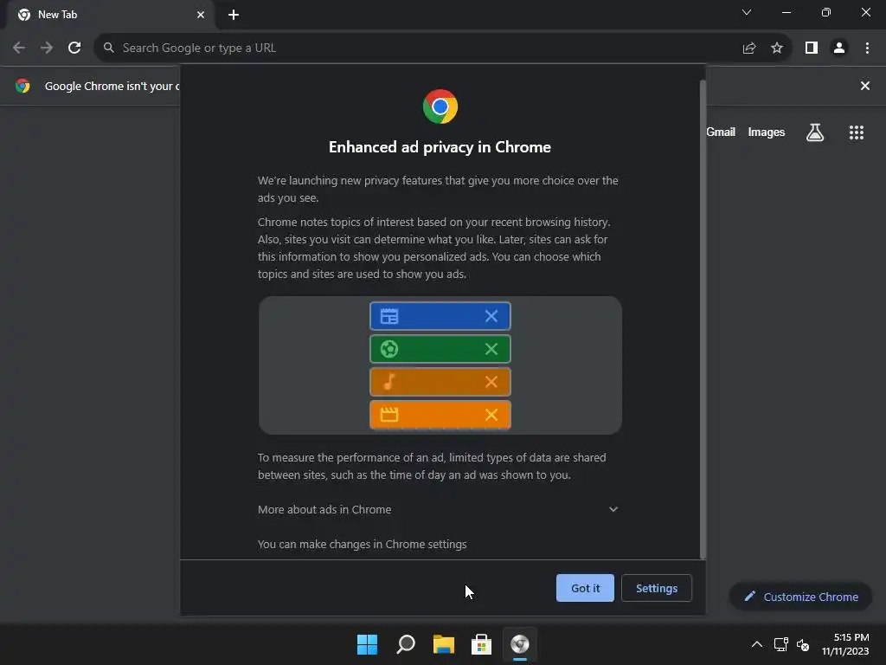Open Gmail link
886x665 pixels.
click(721, 132)
